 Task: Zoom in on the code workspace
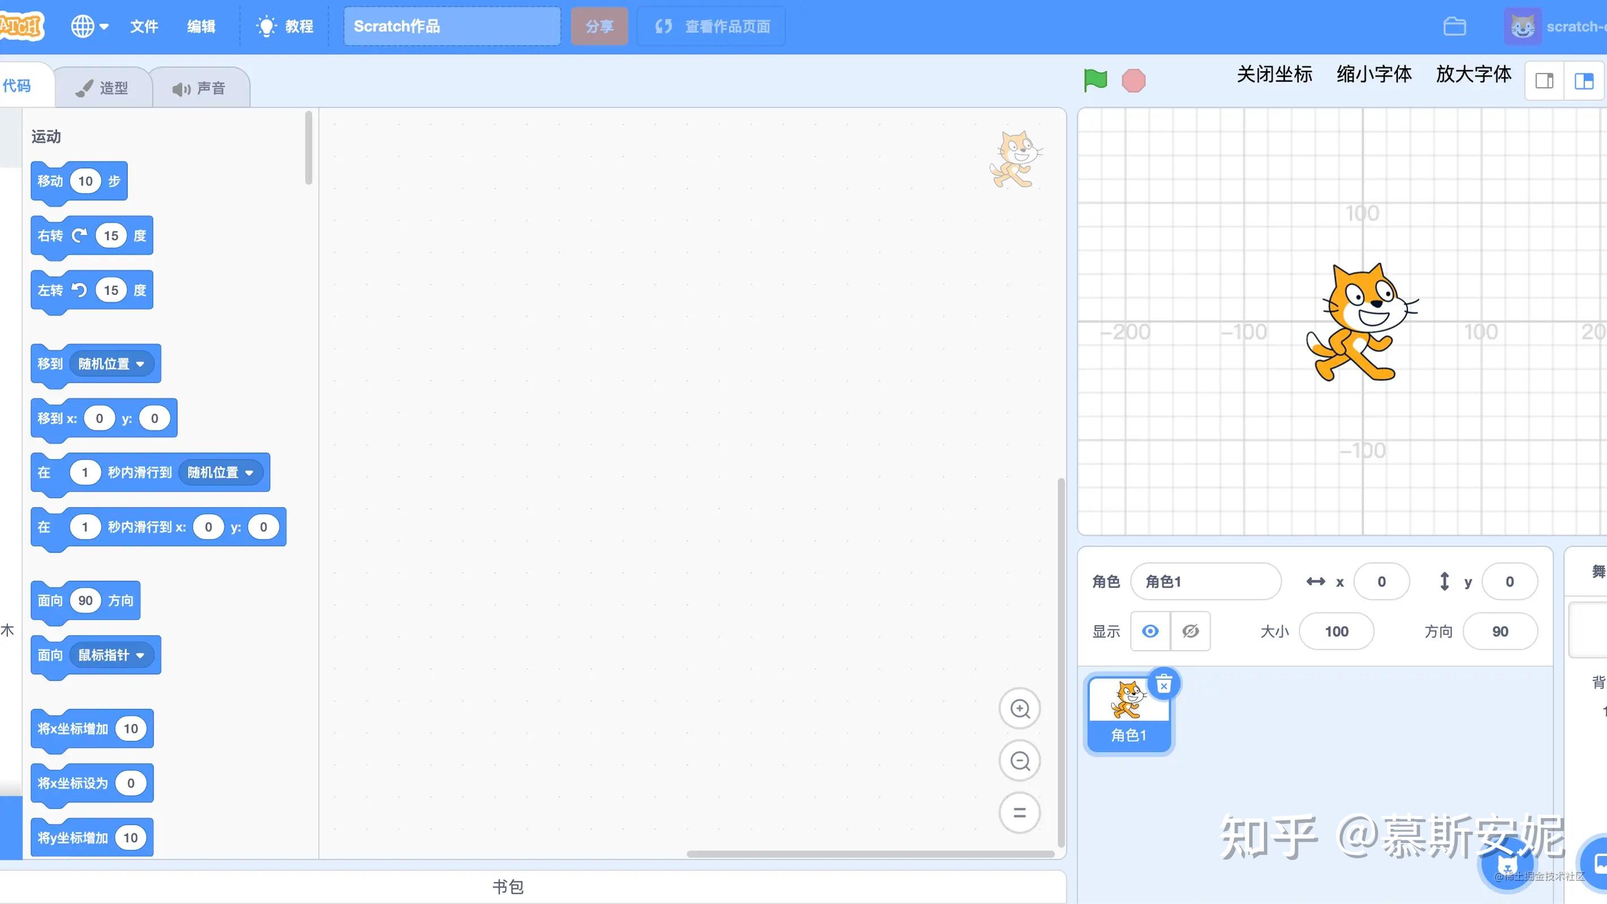[x=1019, y=709]
